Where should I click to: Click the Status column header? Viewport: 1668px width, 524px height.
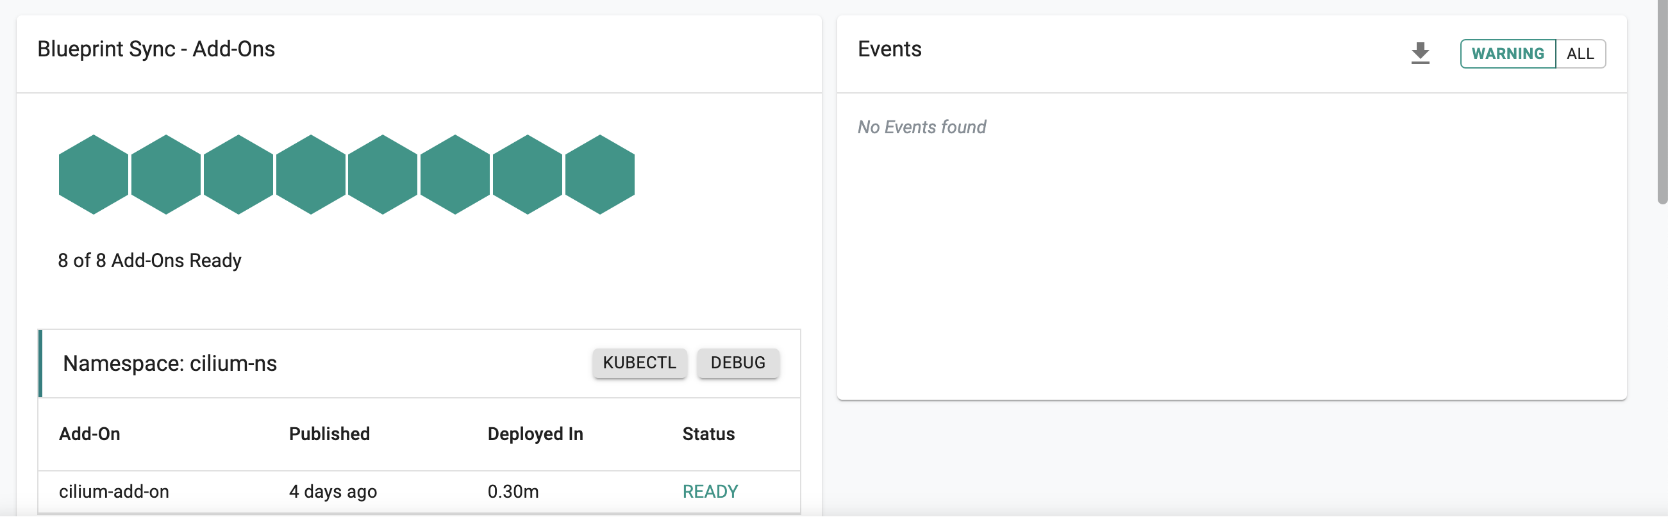click(708, 434)
